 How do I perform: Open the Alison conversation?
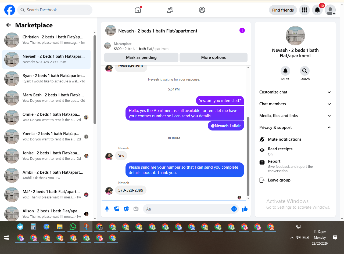tap(46, 214)
